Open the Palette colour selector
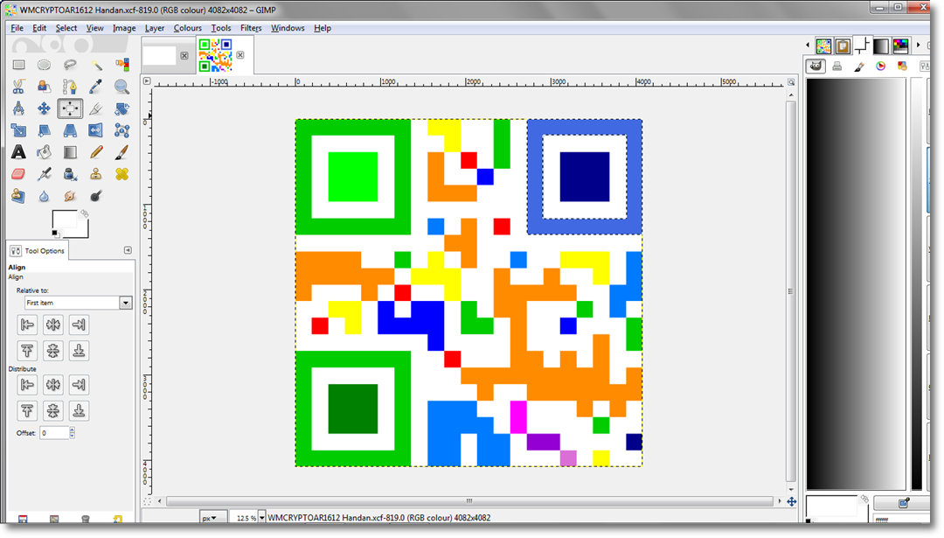This screenshot has height=538, width=944. [902, 66]
